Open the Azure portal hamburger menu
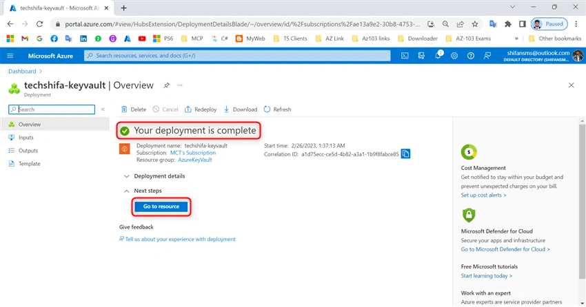The image size is (586, 307). click(10, 56)
